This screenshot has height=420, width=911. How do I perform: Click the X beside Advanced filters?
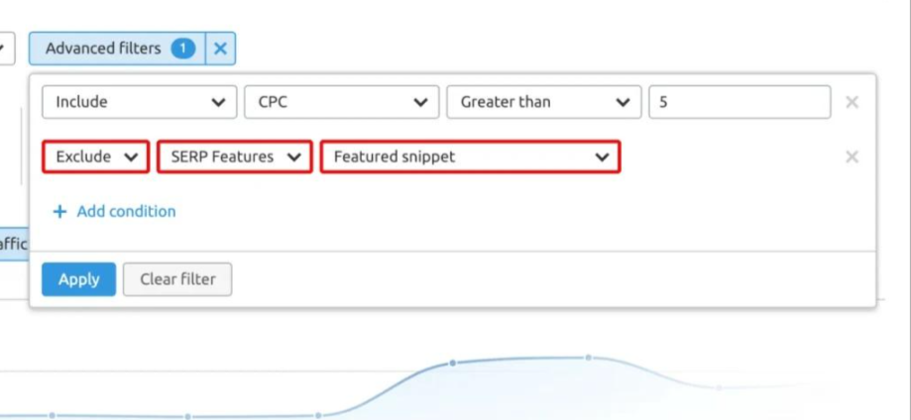click(x=220, y=49)
